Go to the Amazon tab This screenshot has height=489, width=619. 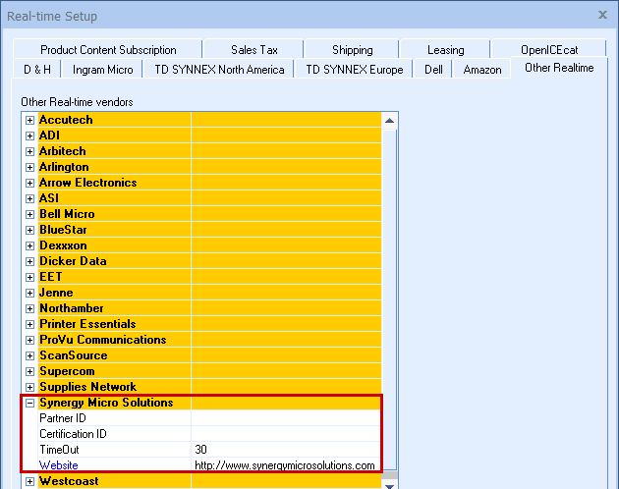click(481, 70)
